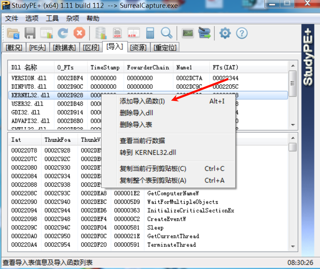Click the Dll 名称 column header
Image resolution: width=320 pixels, height=269 pixels.
[x=24, y=67]
